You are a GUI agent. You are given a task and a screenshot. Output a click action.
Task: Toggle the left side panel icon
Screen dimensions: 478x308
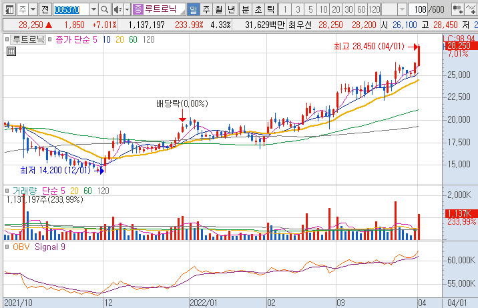(x=10, y=10)
